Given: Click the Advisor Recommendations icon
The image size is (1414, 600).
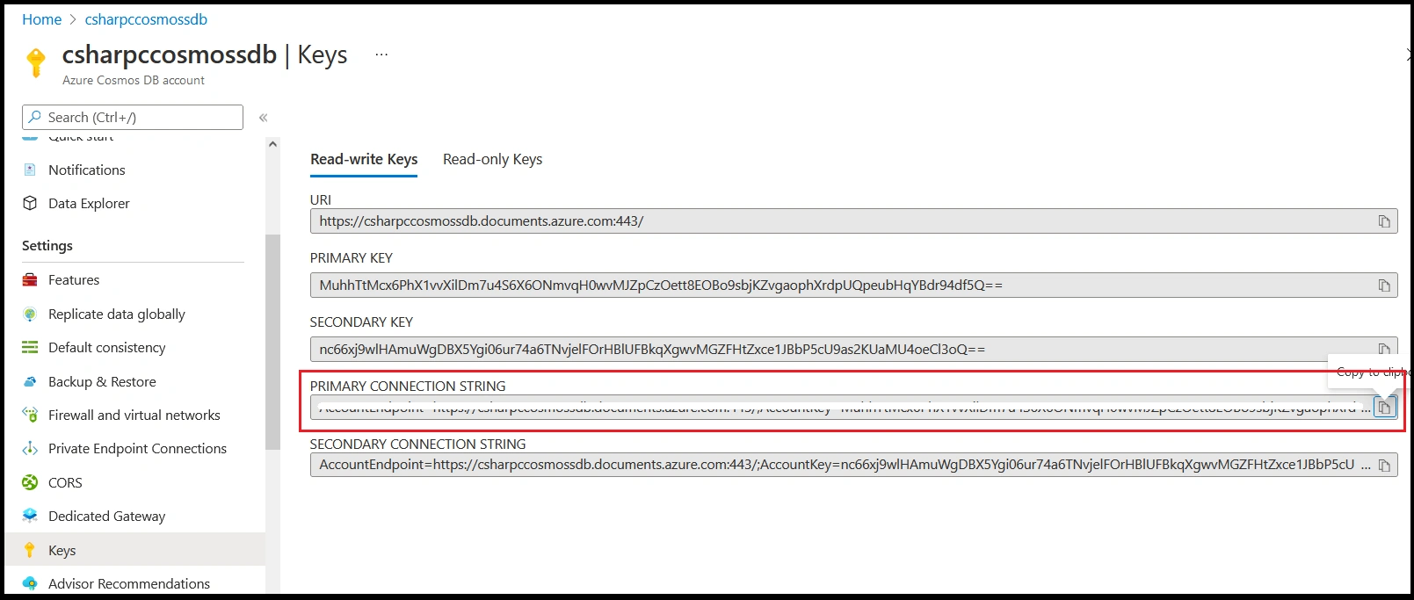Looking at the screenshot, I should pos(30,583).
